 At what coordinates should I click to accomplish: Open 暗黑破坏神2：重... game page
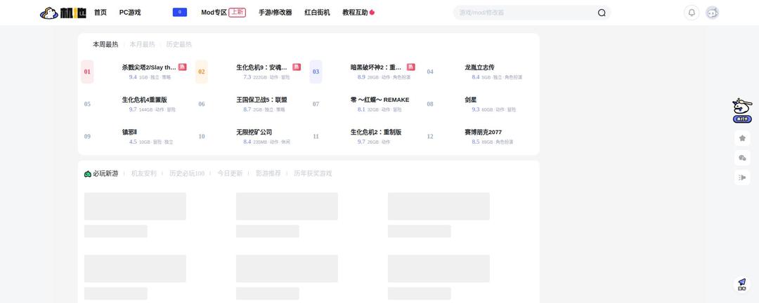tap(376, 67)
